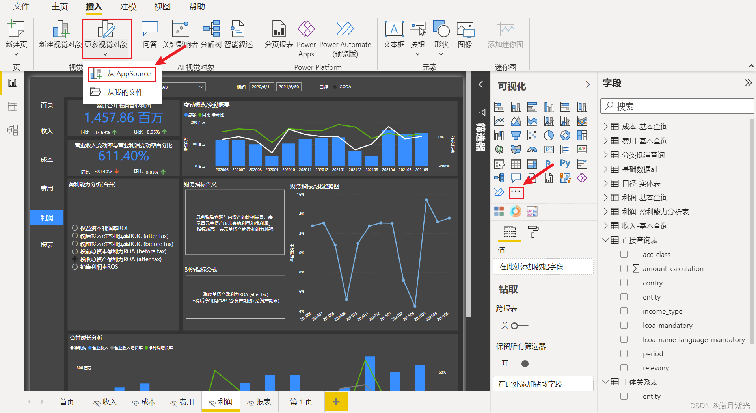
Task: Select the paginated report visual
Action: coord(549,178)
